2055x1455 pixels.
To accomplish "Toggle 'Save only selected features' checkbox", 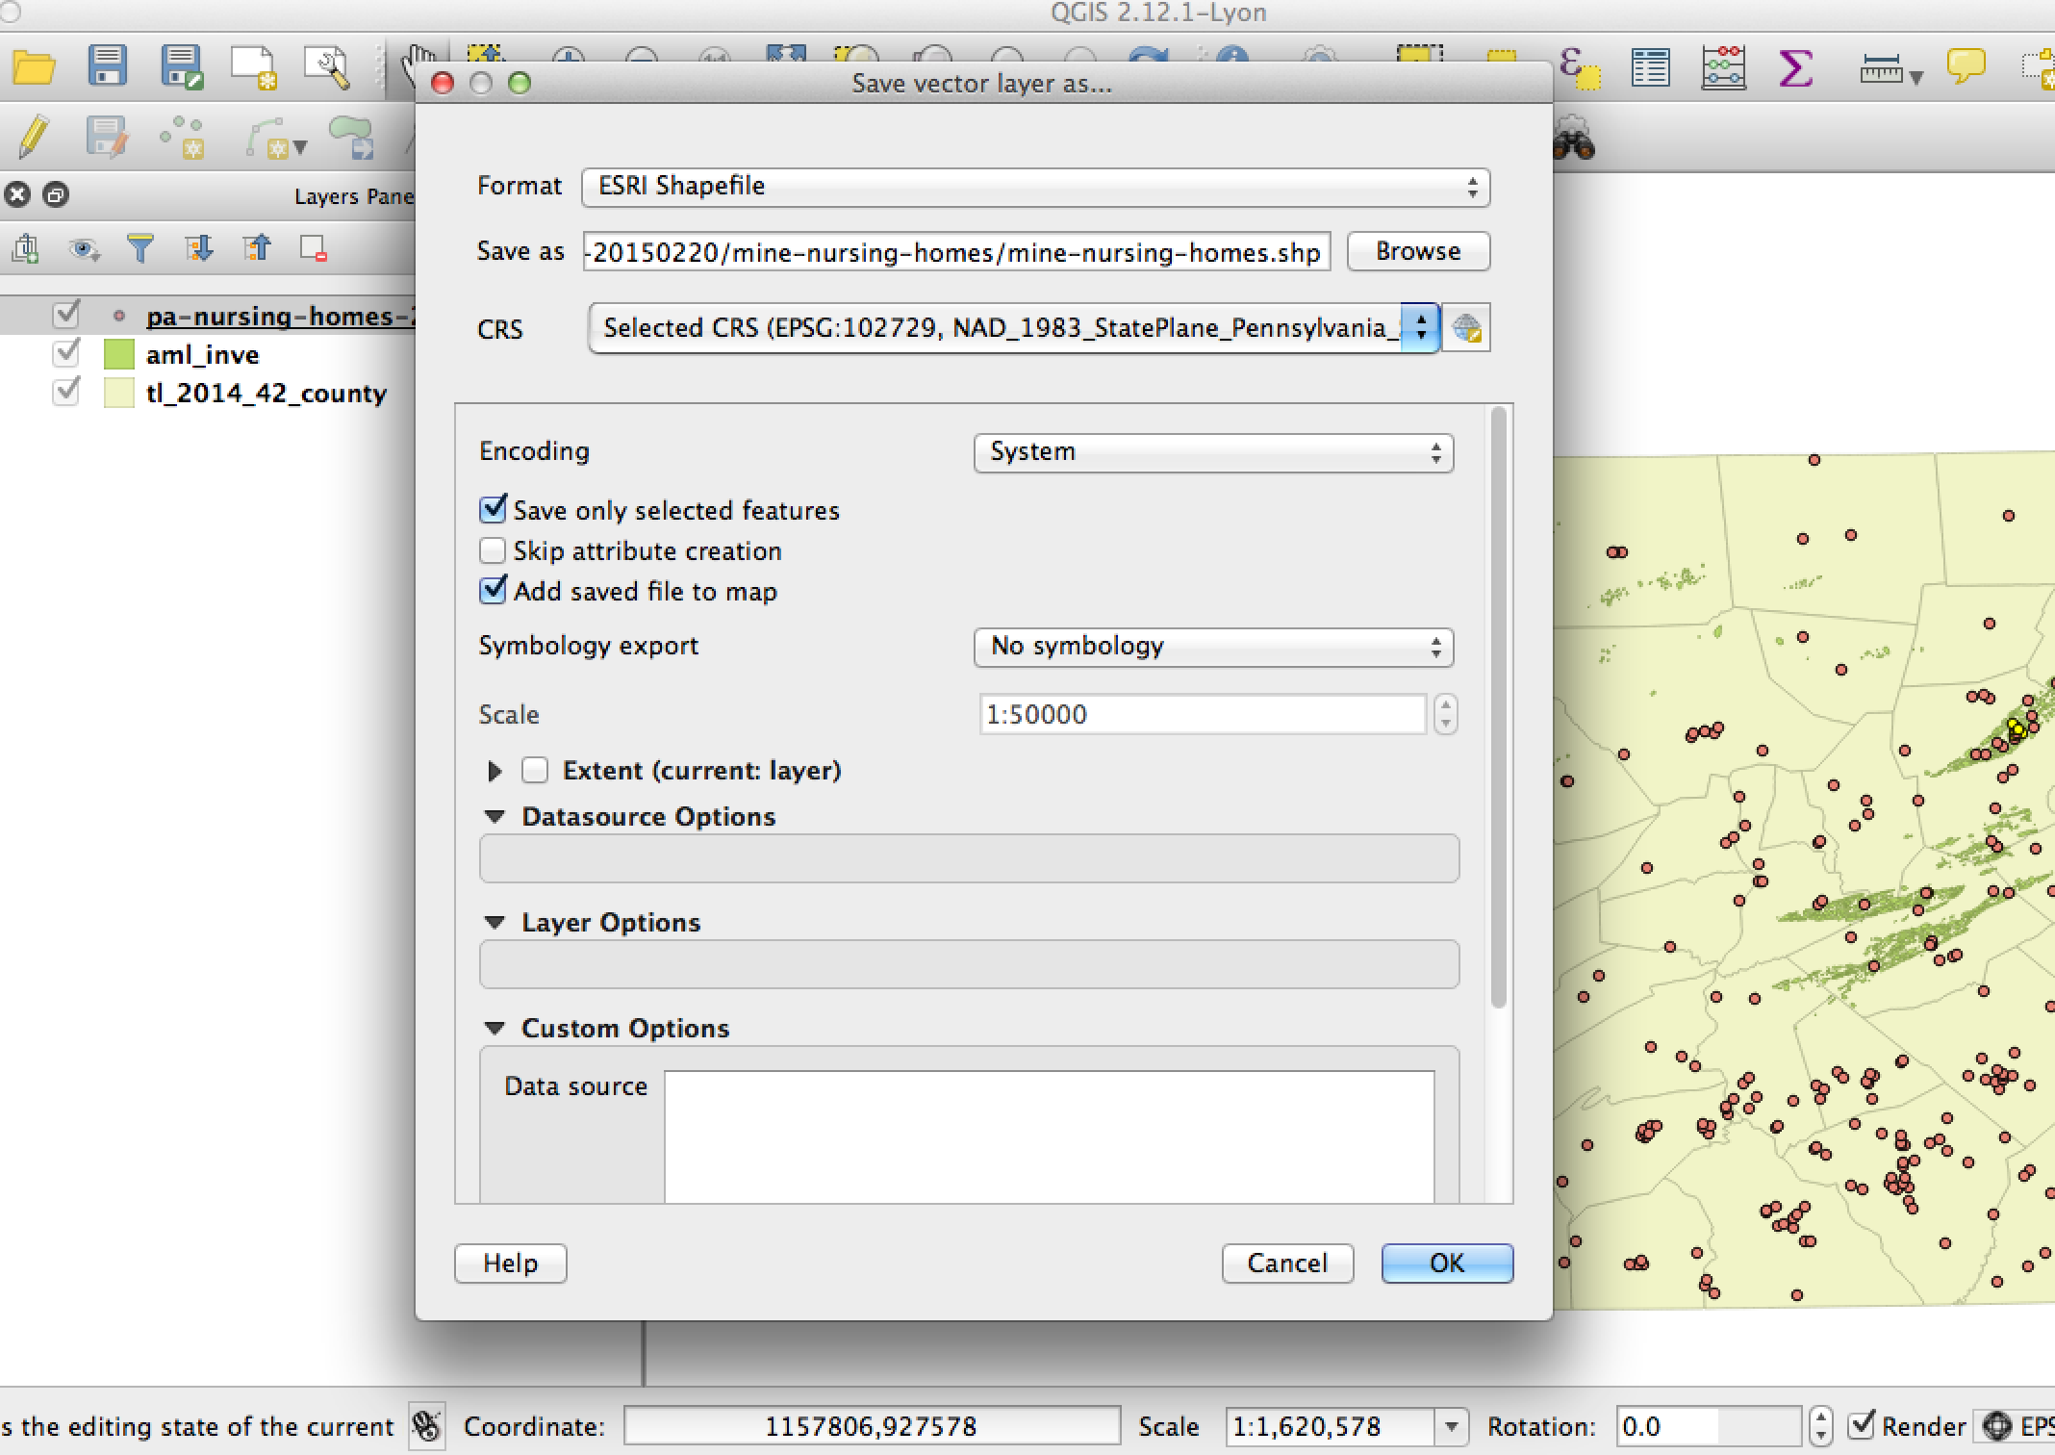I will tap(491, 509).
